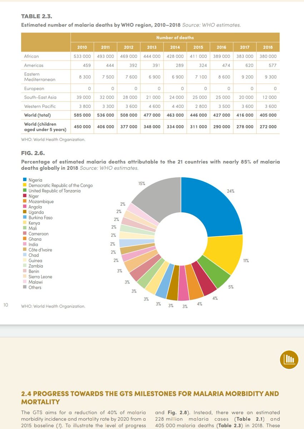304x429 pixels.
Task: Click the 2 800 Western Pacific cell
Action: pos(201,106)
